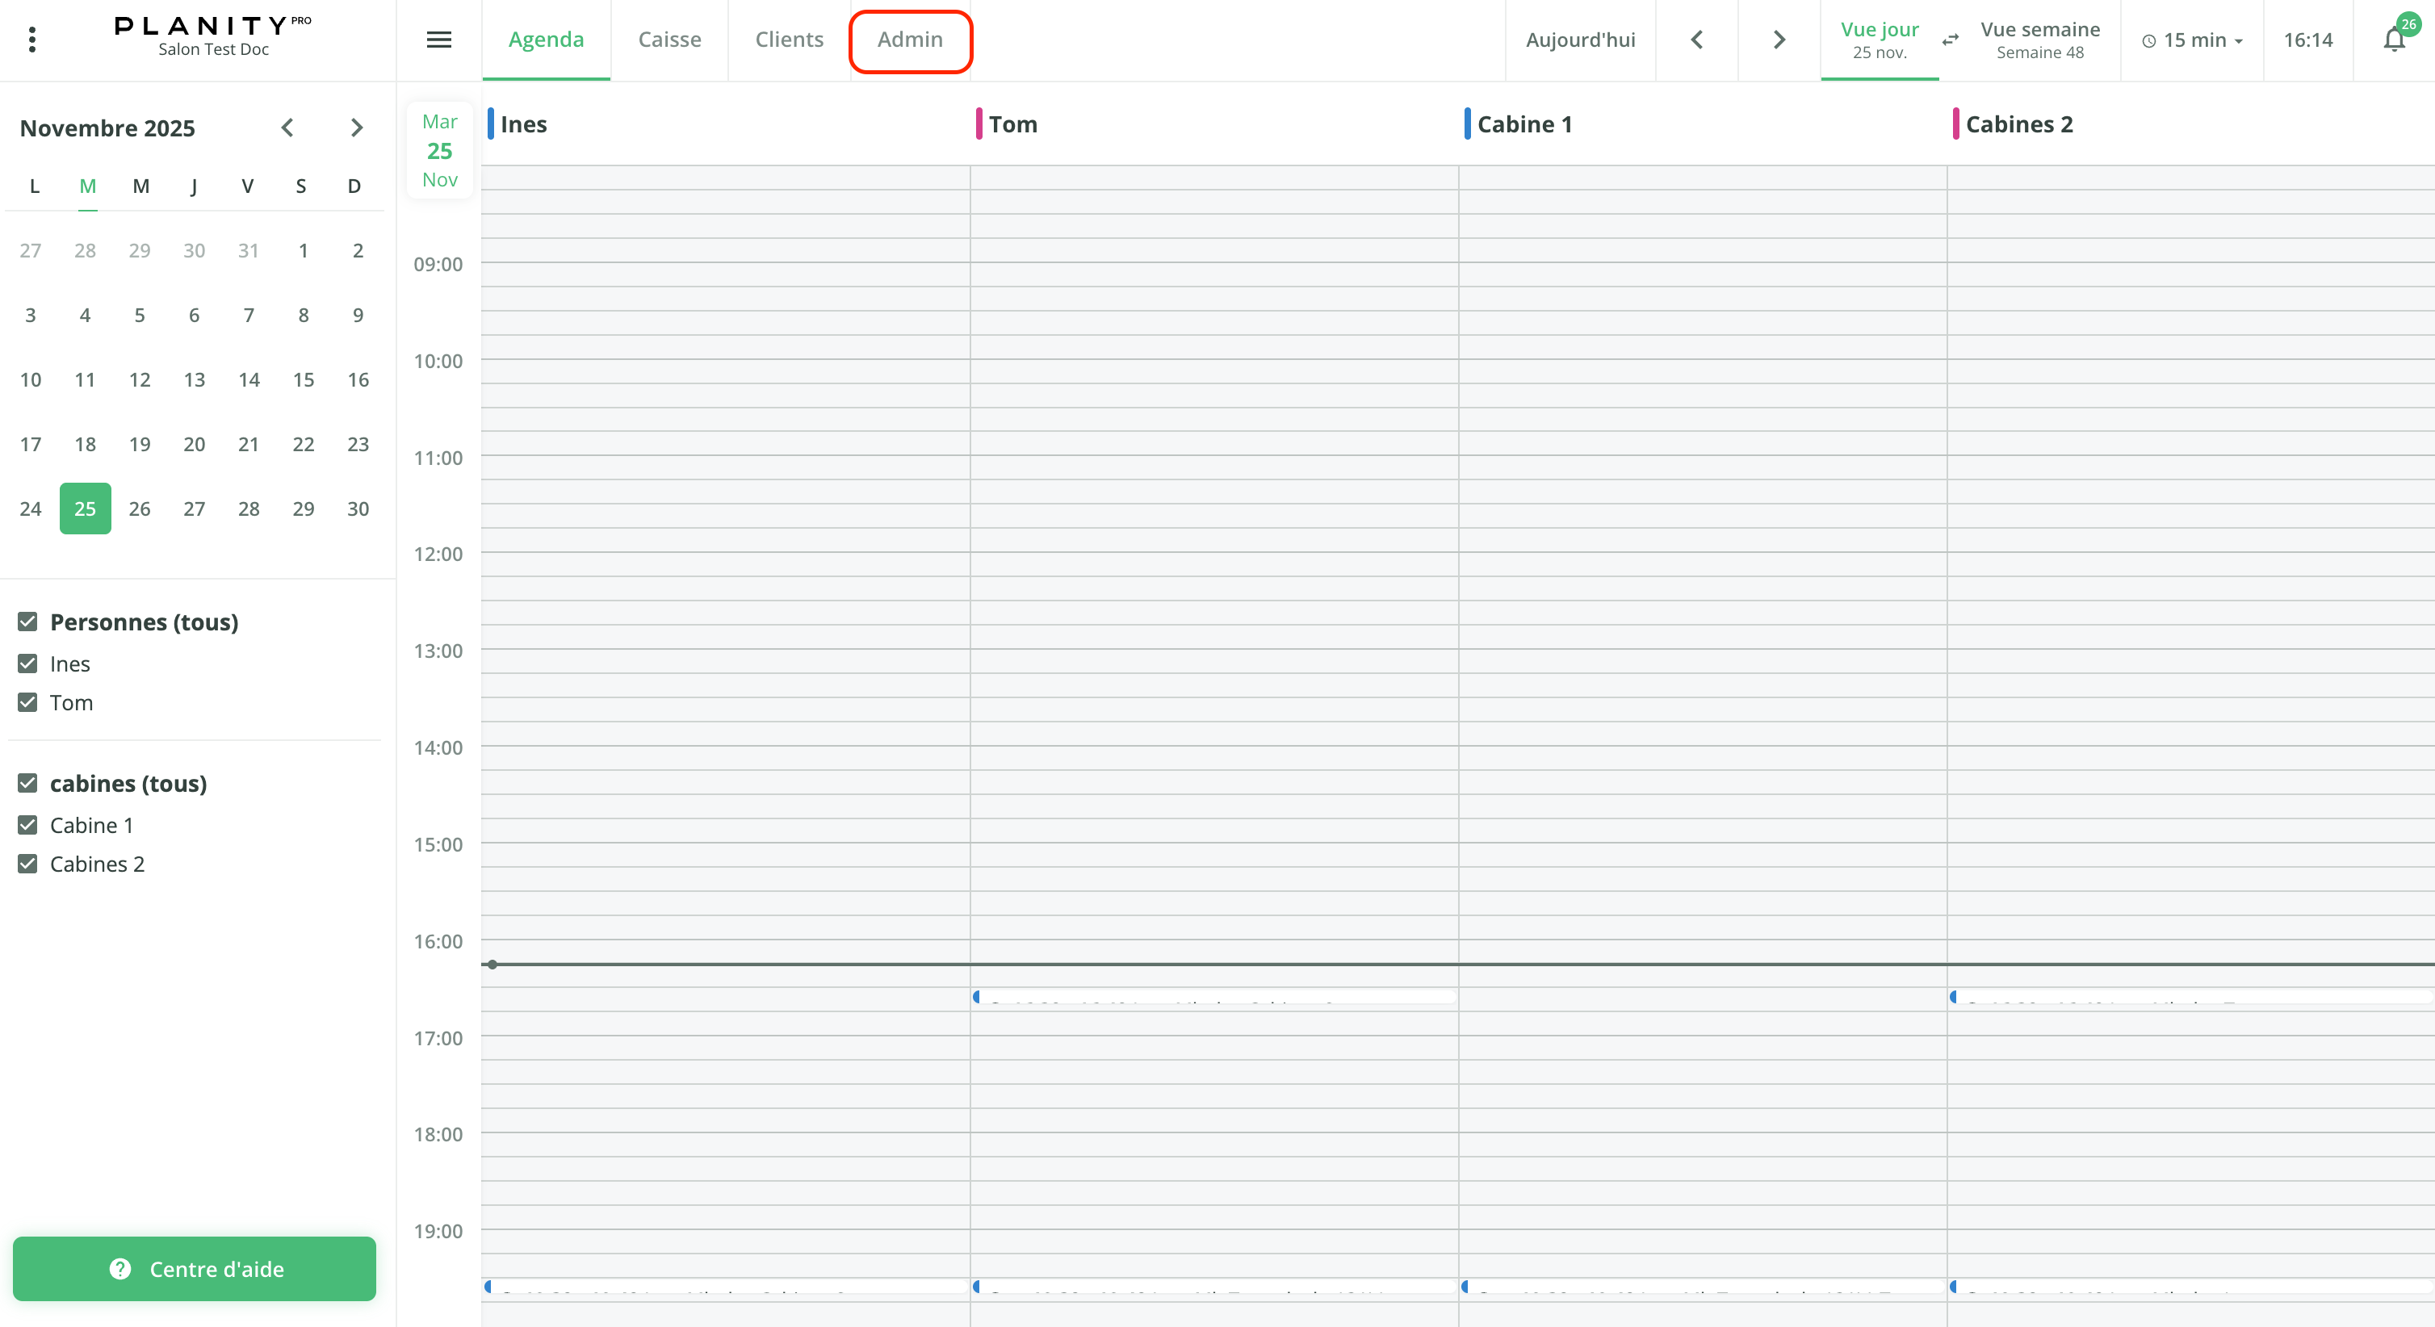Toggle the hamburger sidebar menu
The height and width of the screenshot is (1327, 2435).
coord(438,40)
